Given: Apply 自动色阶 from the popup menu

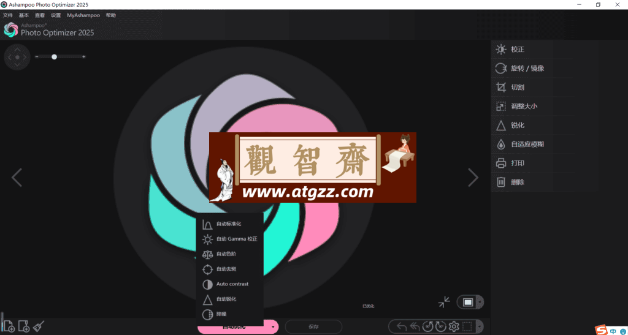Looking at the screenshot, I should pyautogui.click(x=229, y=254).
